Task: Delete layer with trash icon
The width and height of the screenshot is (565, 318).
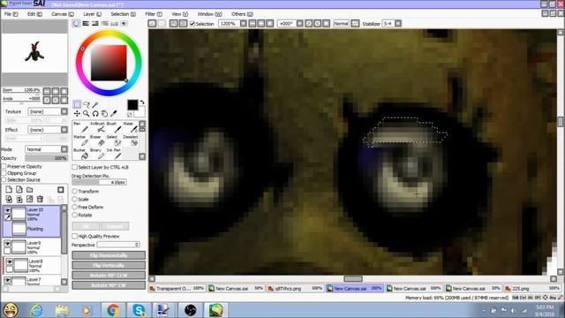Action: (40, 199)
